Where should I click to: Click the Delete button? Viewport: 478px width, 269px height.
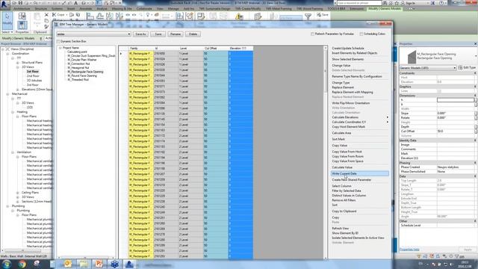[x=193, y=34]
